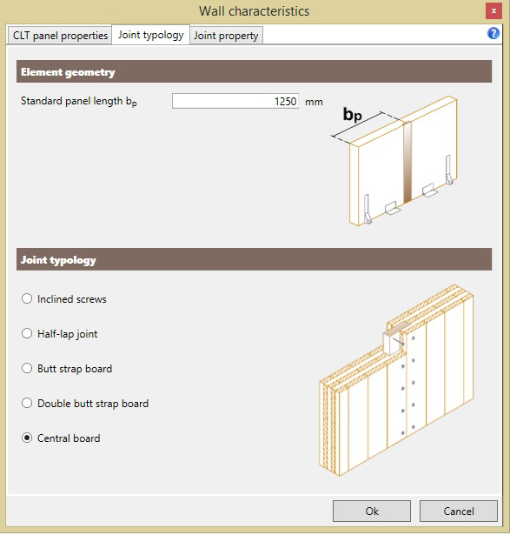Click the mm unit label
The height and width of the screenshot is (535, 510).
click(x=314, y=102)
